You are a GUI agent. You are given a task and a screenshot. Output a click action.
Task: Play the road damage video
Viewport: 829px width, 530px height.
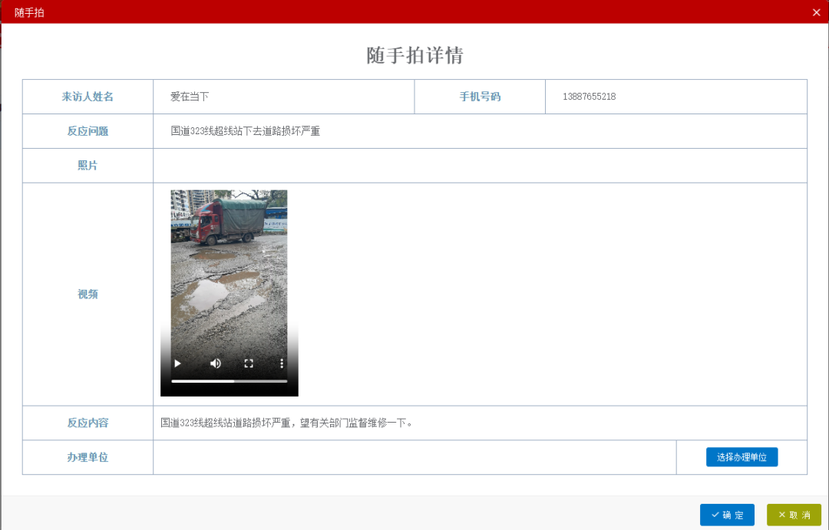coord(177,364)
